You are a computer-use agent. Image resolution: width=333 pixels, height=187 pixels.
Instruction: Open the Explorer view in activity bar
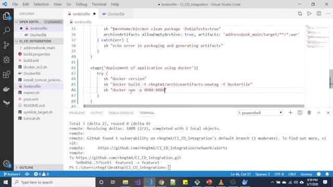[x=7, y=16]
